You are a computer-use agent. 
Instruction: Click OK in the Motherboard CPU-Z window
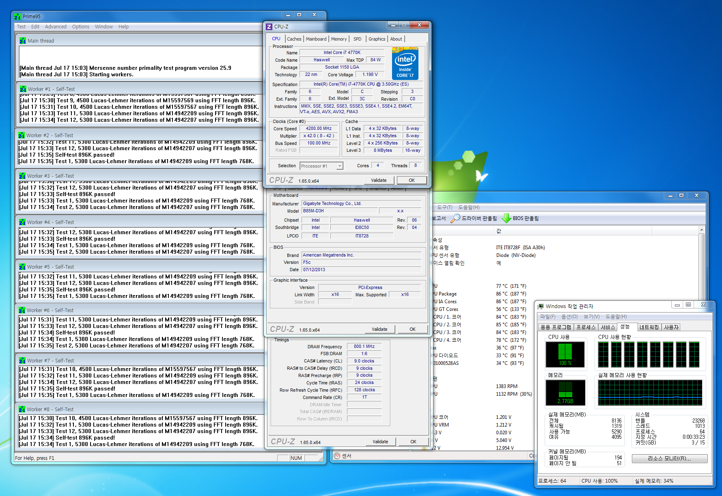tap(412, 329)
